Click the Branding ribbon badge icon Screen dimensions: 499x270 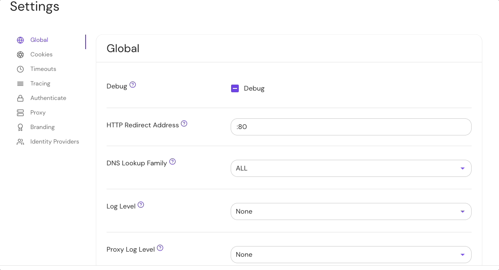pos(20,127)
